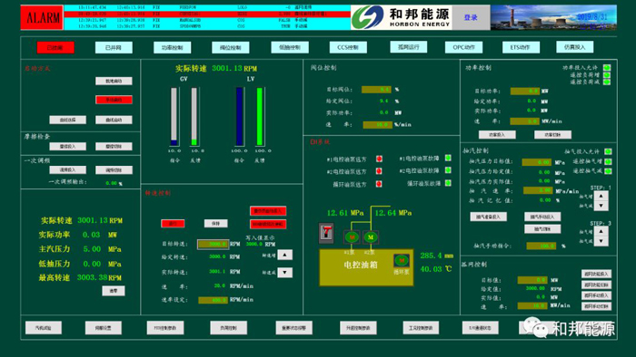The width and height of the screenshot is (636, 357).
Task: Toggle the 遥控负荷增 indicator
Action: pos(607,75)
